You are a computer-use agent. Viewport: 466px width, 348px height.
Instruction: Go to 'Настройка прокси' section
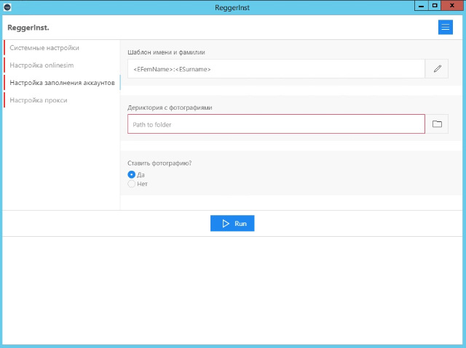39,100
